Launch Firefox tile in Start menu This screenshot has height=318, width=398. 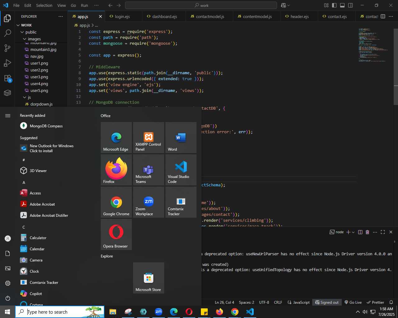116,170
